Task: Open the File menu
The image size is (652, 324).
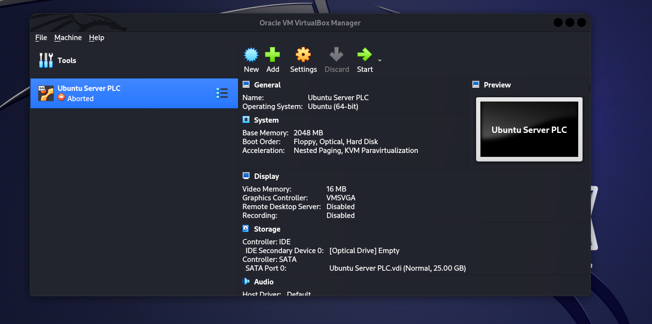Action: (41, 38)
